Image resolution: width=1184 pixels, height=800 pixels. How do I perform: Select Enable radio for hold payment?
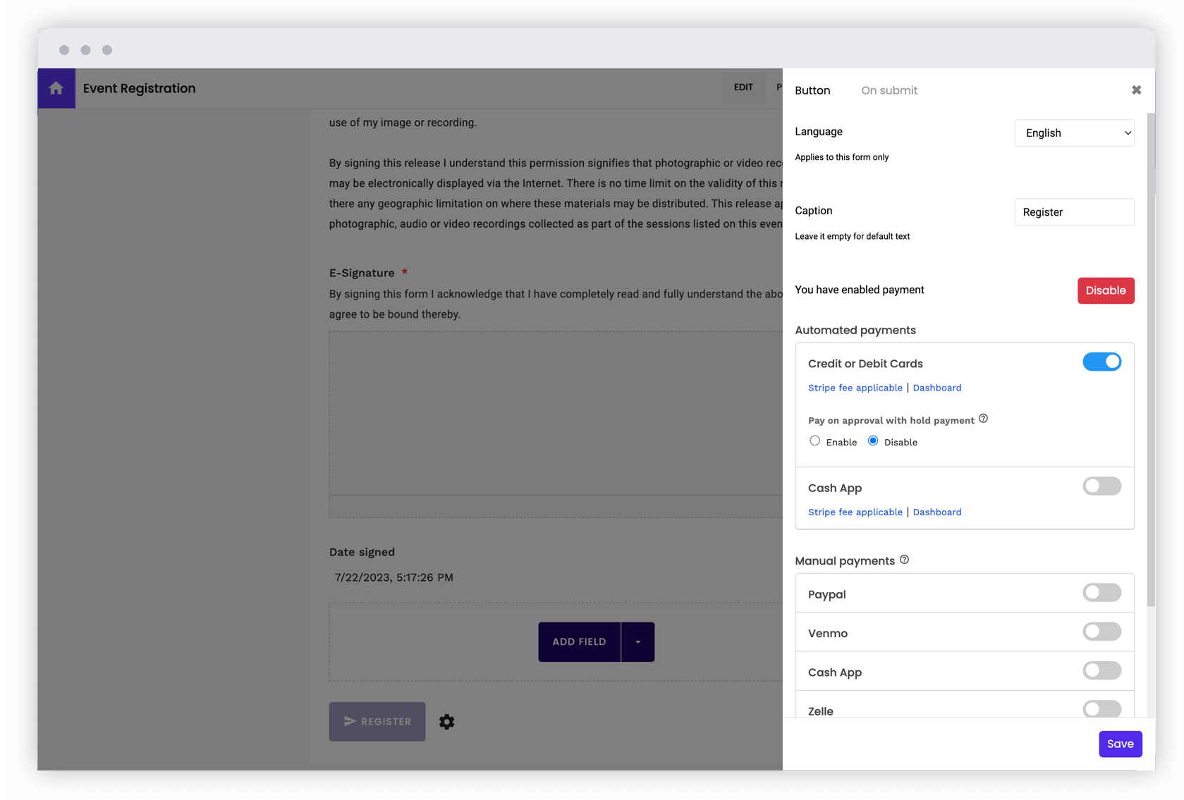(x=814, y=441)
